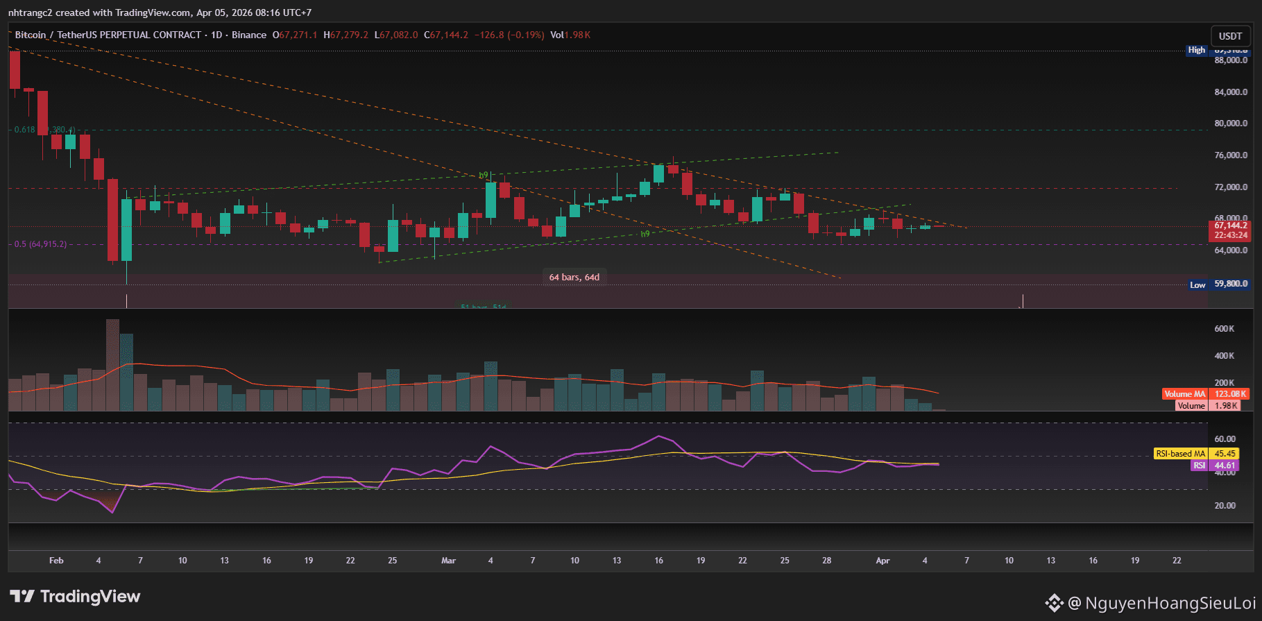Screen dimensions: 1262x621
Task: Click the tallest bar in the volume pane
Action: coord(112,365)
